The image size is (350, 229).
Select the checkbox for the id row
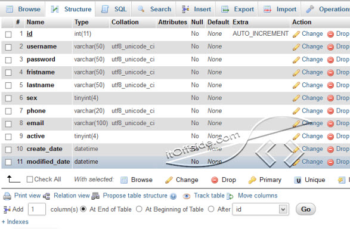(8, 35)
